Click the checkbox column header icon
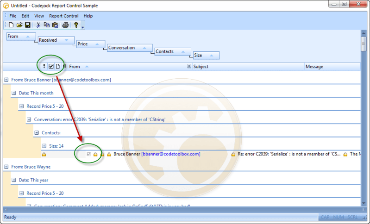Image resolution: width=370 pixels, height=224 pixels. click(x=51, y=66)
